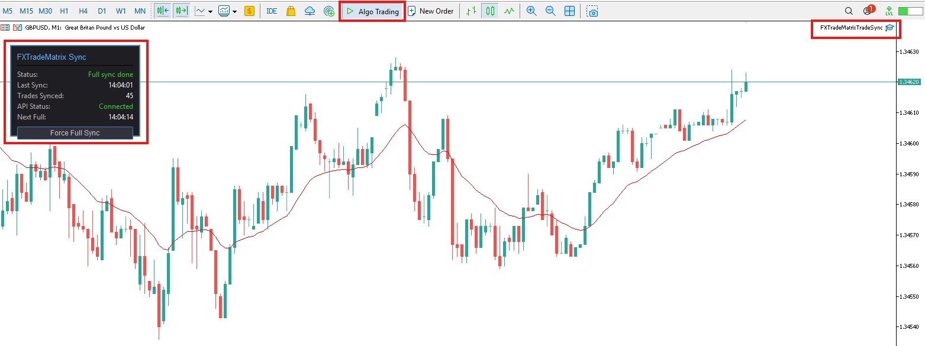This screenshot has height=346, width=925.
Task: Switch chart to candlestick display
Action: pyautogui.click(x=489, y=11)
